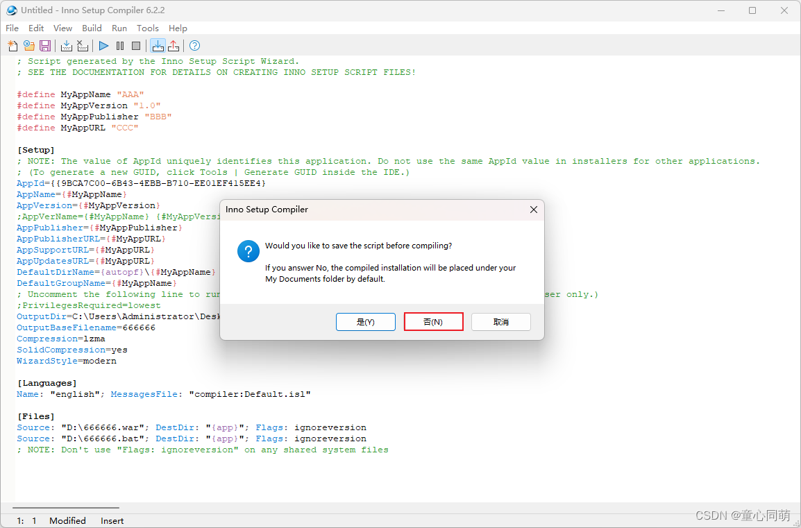
Task: Click the Modified status bar indicator
Action: [67, 521]
